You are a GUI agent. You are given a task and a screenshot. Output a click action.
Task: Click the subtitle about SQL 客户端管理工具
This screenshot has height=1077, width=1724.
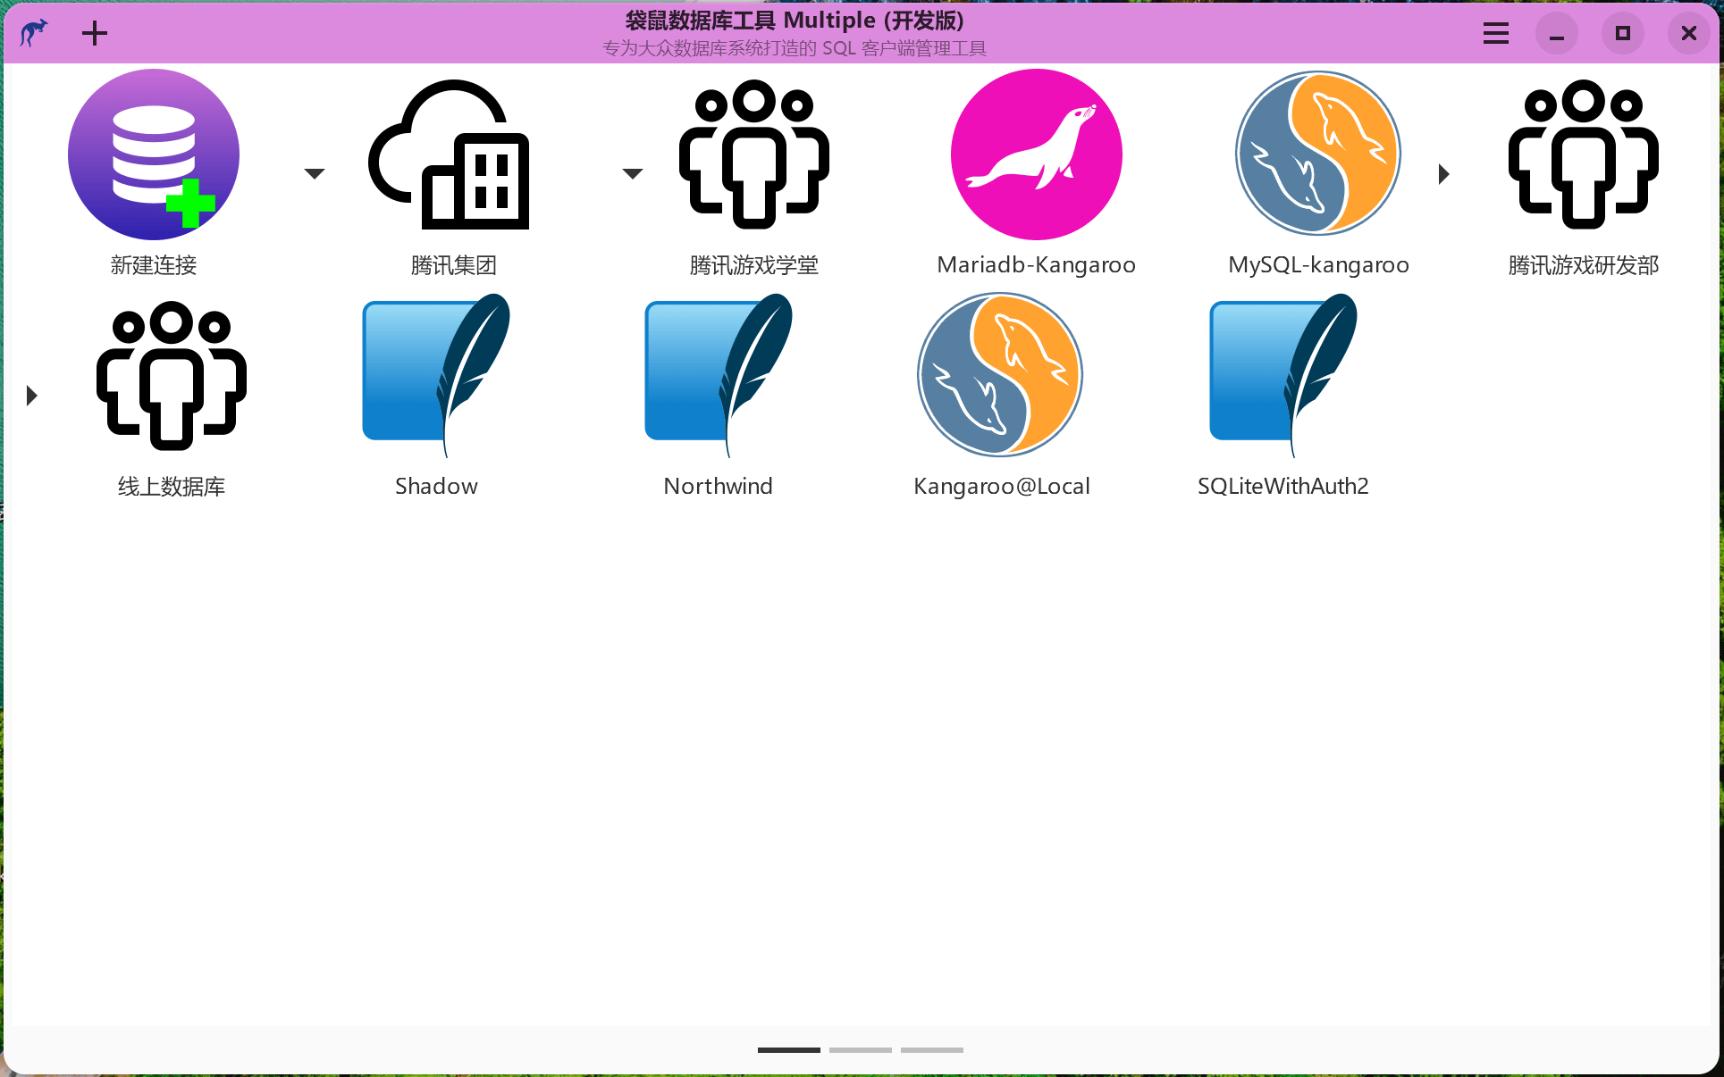[x=795, y=48]
